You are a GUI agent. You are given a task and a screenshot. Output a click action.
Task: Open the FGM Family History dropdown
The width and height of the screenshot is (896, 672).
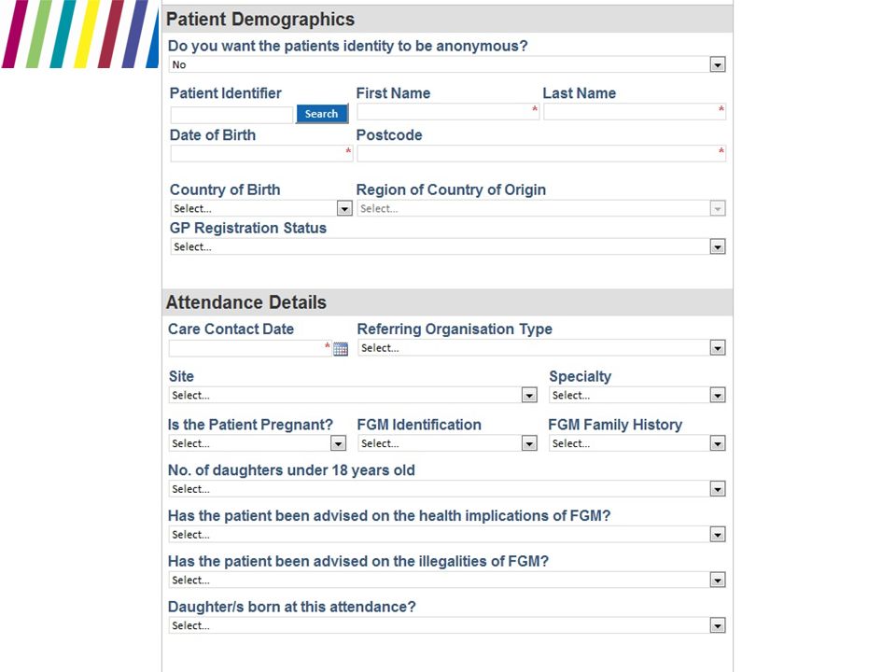[x=637, y=442]
